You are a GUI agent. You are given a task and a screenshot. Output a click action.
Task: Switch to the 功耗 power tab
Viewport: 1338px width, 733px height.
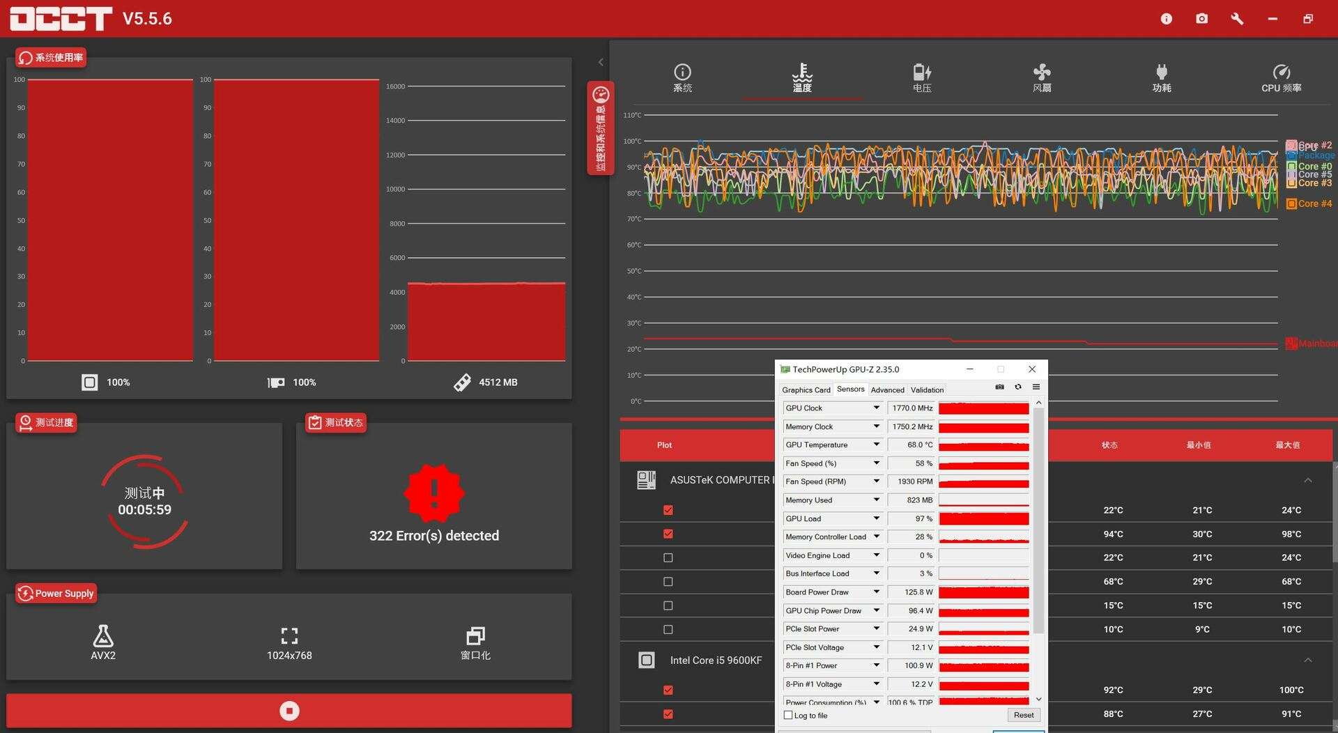coord(1162,78)
